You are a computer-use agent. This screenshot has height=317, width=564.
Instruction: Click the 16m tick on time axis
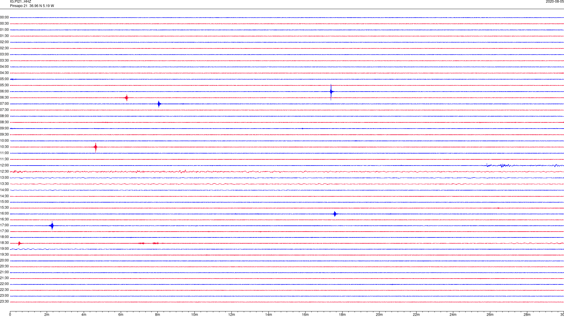[x=305, y=314]
